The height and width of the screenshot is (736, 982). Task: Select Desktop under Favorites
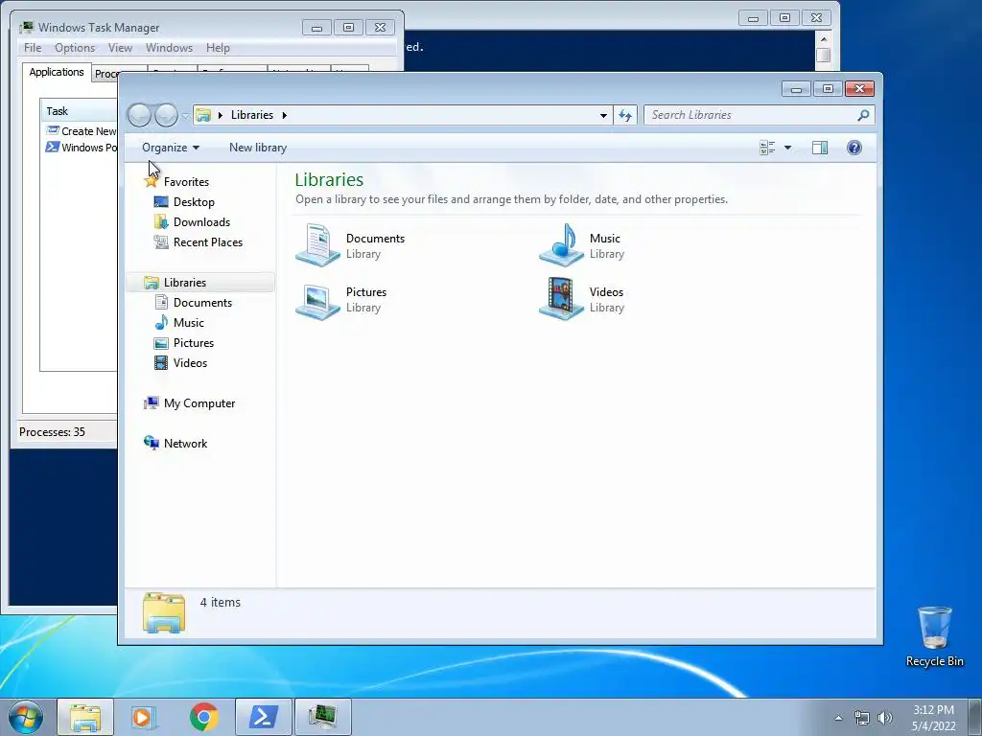(194, 202)
